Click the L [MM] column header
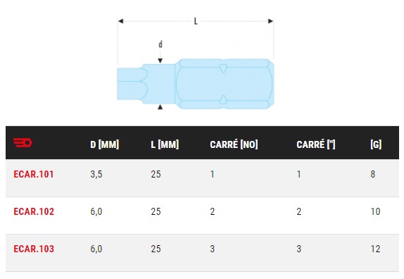The image size is (404, 279). click(x=165, y=144)
